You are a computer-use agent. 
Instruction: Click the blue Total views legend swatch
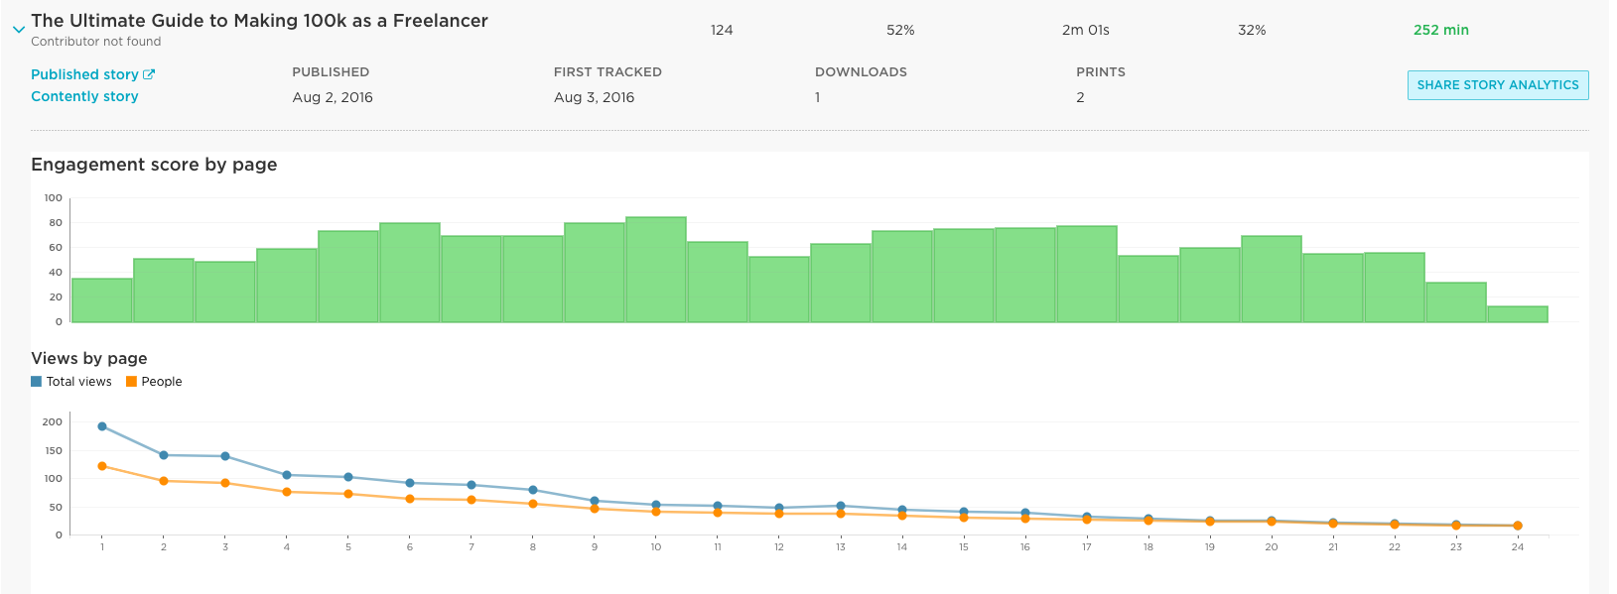(x=37, y=382)
